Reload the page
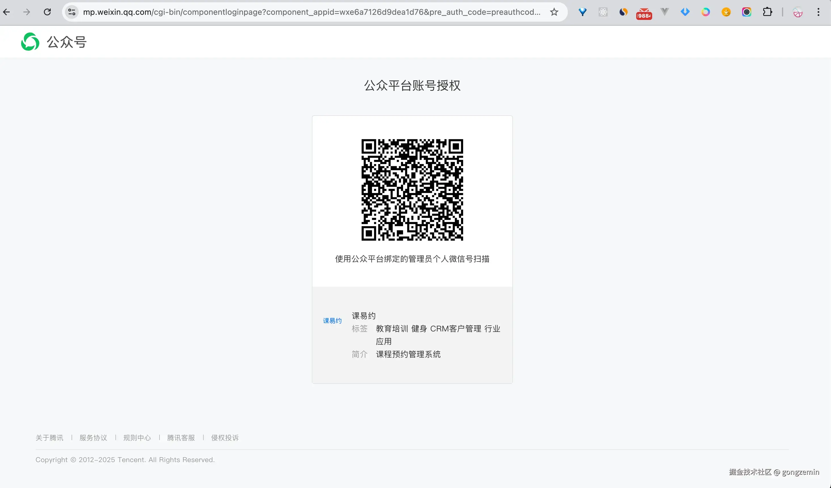Image resolution: width=831 pixels, height=488 pixels. point(47,12)
